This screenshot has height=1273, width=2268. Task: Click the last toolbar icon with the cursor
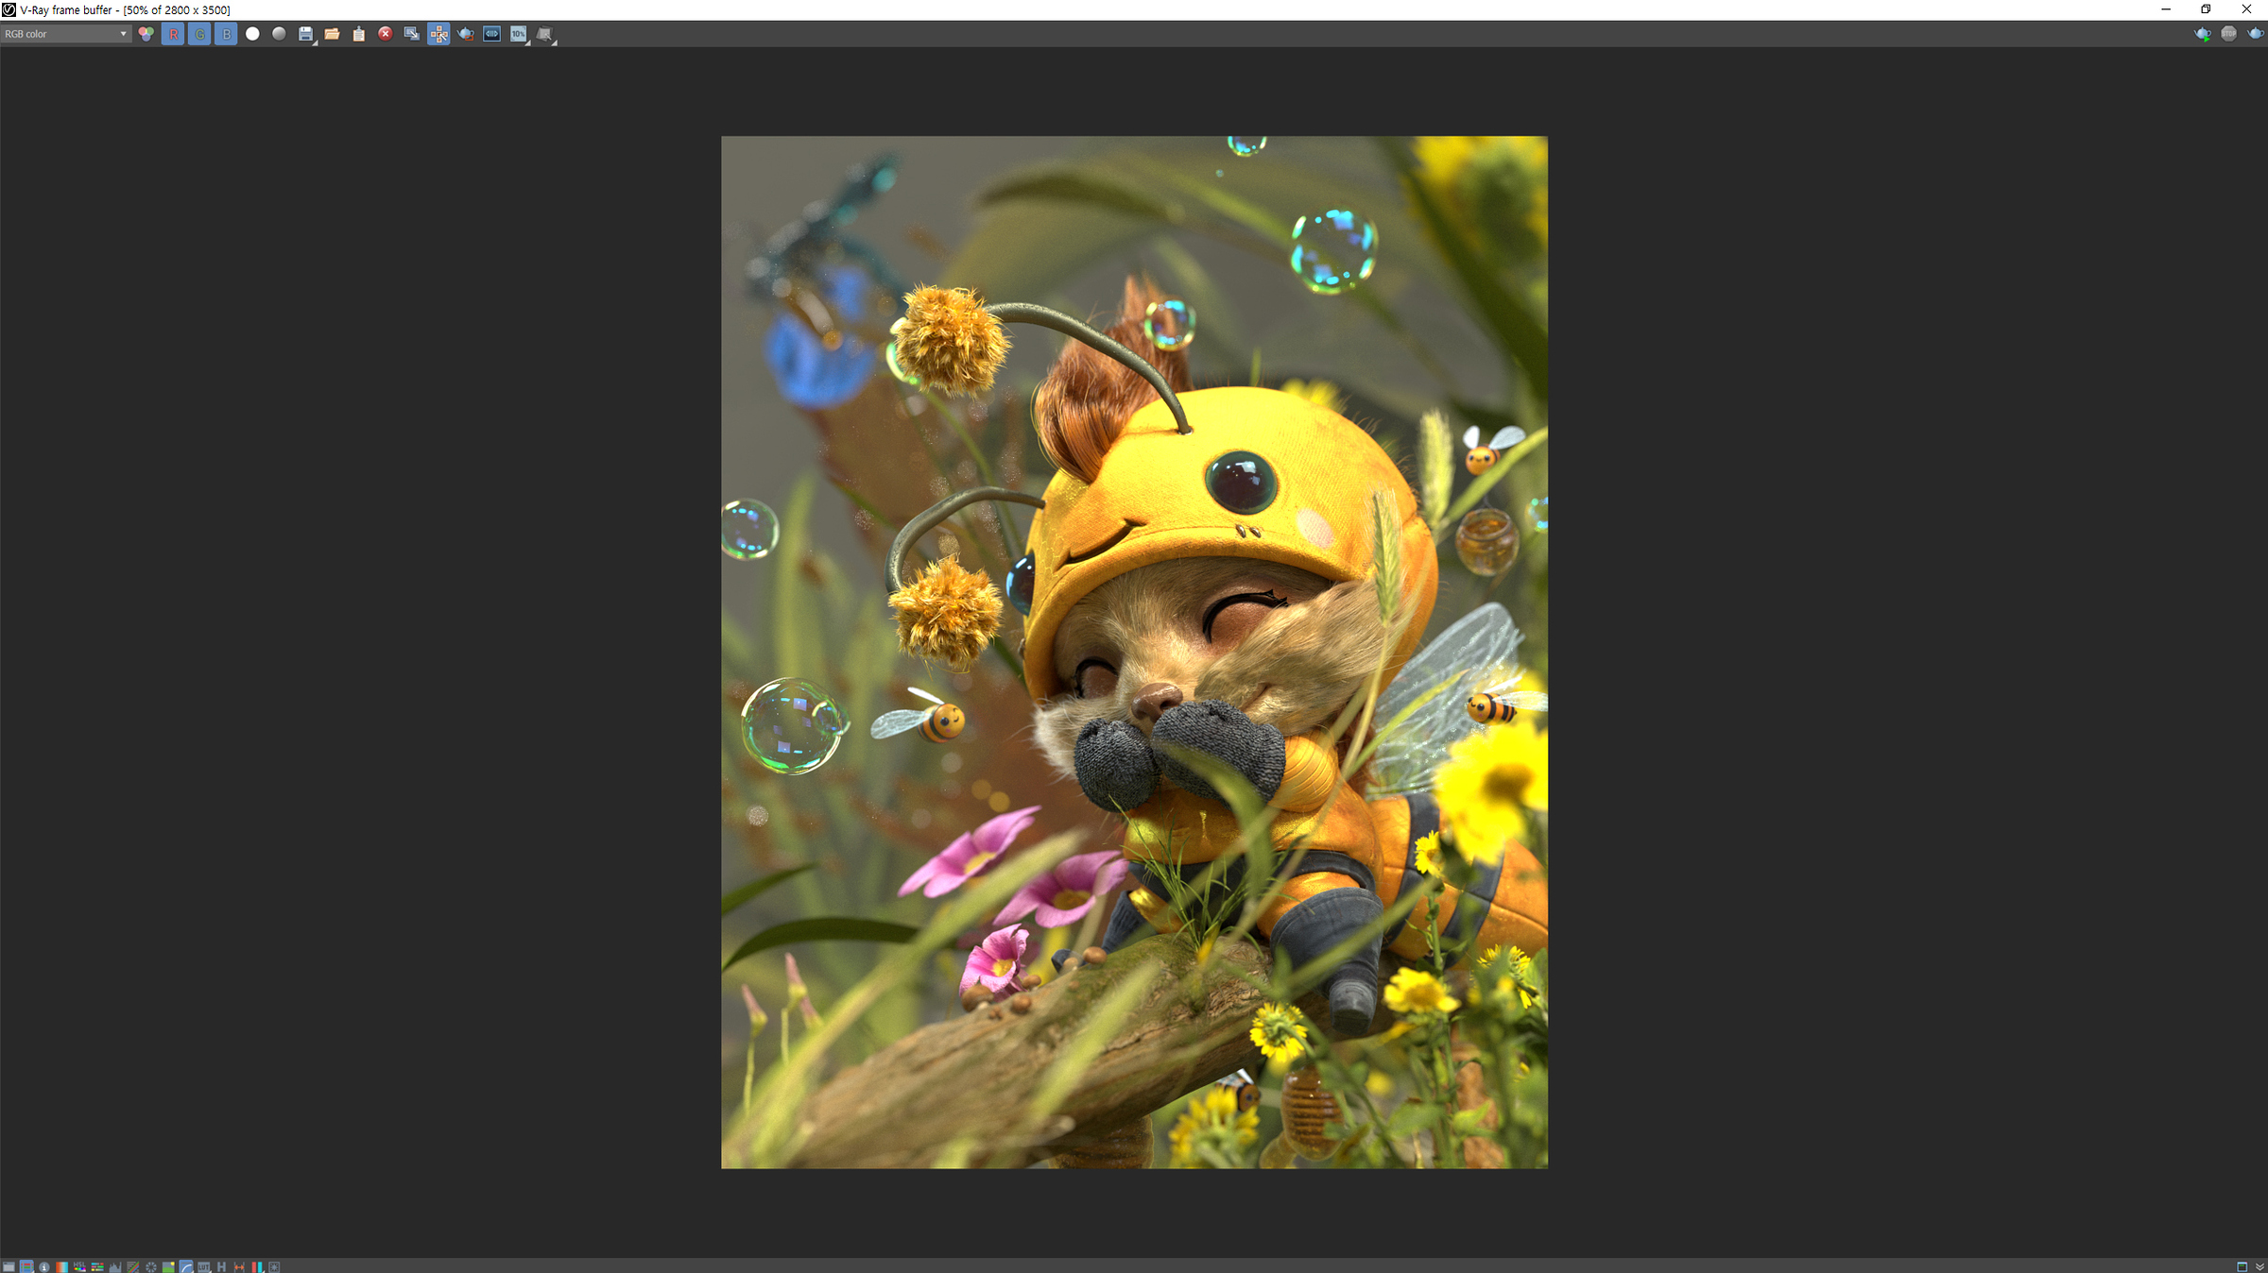(x=545, y=34)
